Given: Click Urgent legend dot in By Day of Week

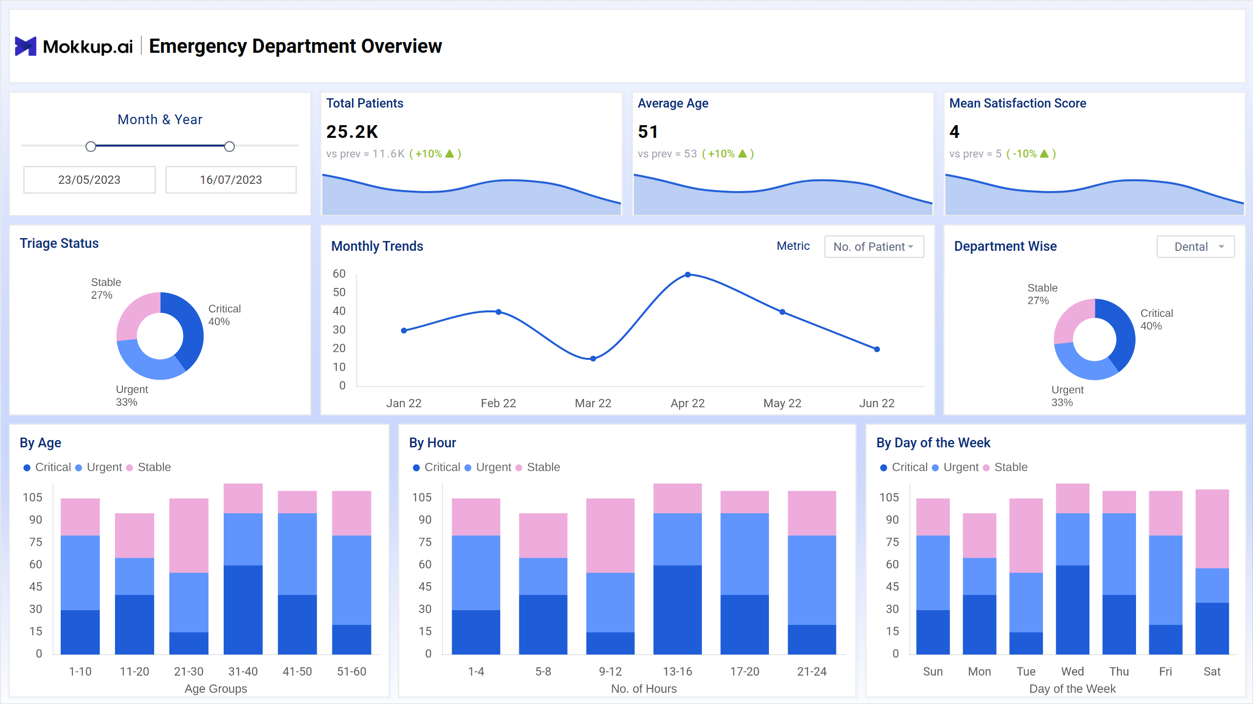Looking at the screenshot, I should click(935, 468).
